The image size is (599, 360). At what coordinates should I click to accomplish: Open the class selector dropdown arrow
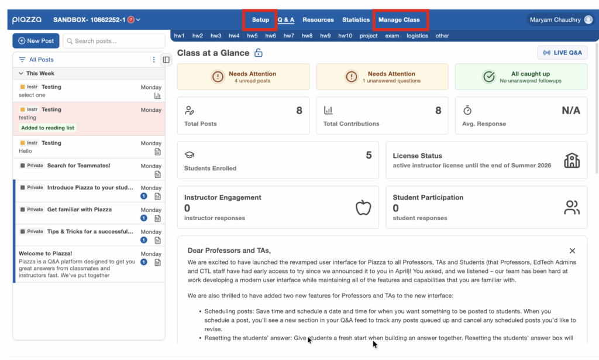tap(139, 20)
